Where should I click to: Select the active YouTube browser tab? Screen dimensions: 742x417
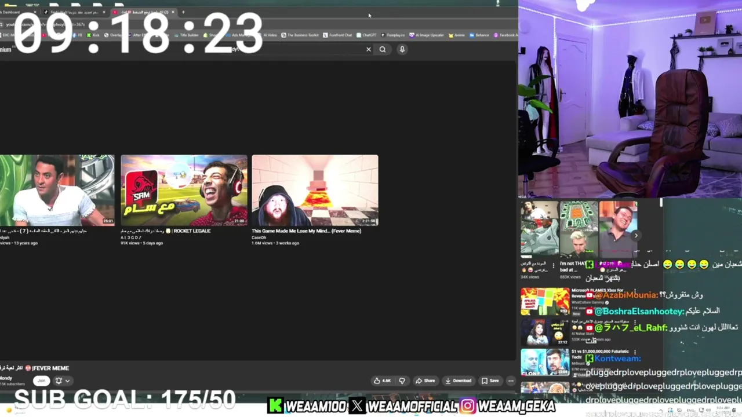143,12
